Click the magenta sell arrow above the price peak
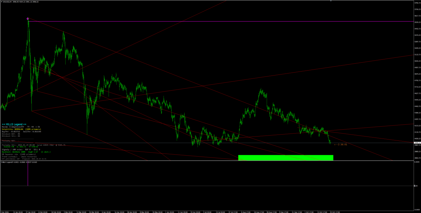The image size is (421, 213). click(28, 19)
